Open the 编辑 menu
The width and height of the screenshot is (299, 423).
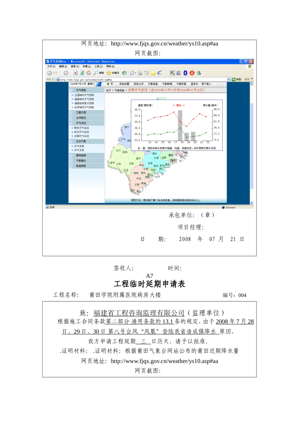coord(63,66)
